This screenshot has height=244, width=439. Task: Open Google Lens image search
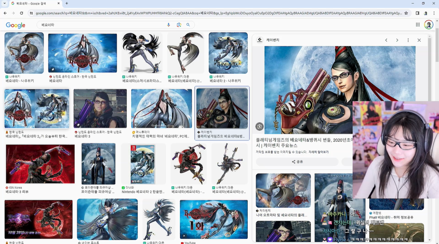click(179, 25)
